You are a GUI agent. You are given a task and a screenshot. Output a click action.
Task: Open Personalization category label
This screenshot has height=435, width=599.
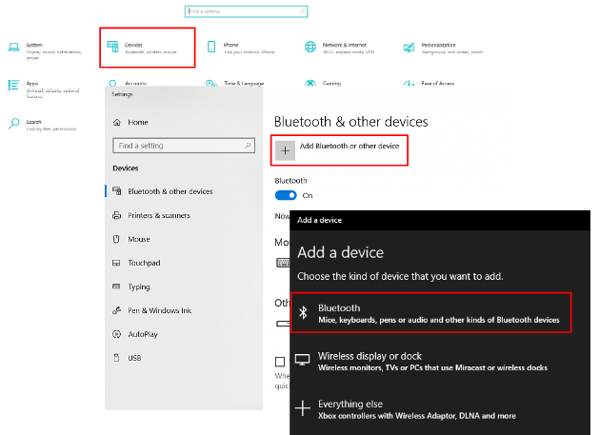click(439, 45)
